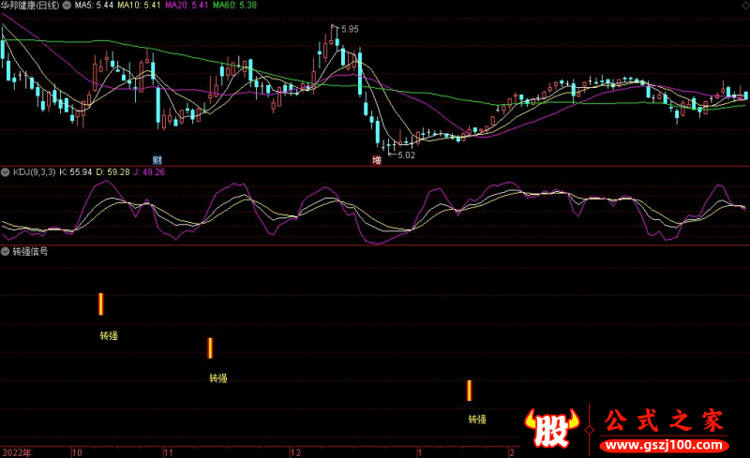Screen dimensions: 750x458
Task: Click the third 转强 signal bar in January
Action: tap(469, 391)
